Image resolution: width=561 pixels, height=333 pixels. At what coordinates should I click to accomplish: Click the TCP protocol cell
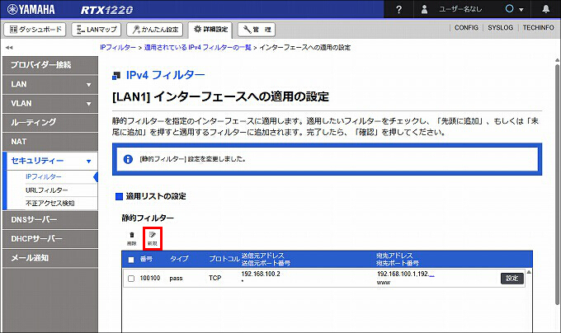(215, 278)
